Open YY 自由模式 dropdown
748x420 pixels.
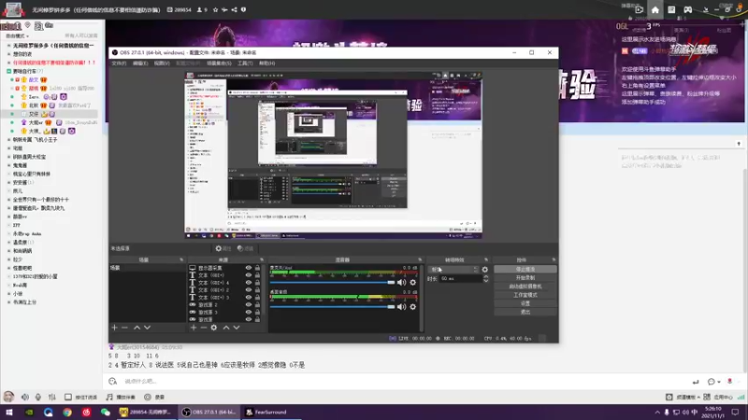(17, 36)
